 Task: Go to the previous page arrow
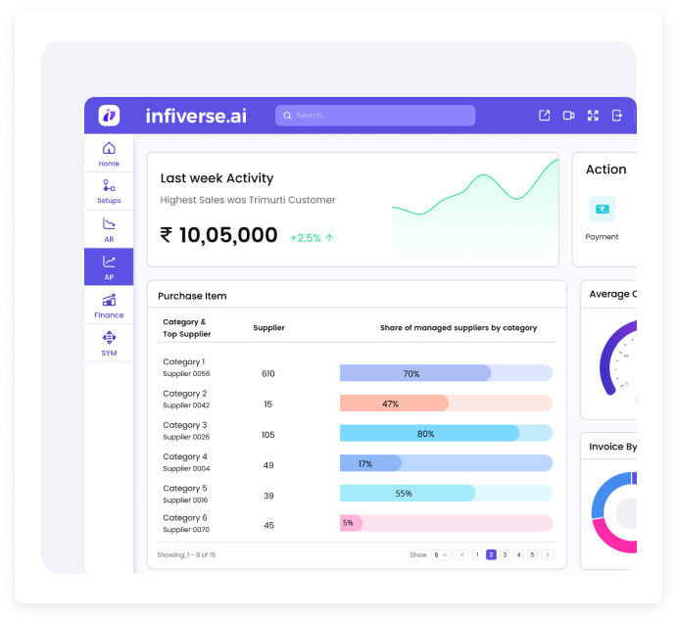461,554
